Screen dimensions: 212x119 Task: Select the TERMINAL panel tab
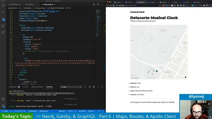point(49,87)
